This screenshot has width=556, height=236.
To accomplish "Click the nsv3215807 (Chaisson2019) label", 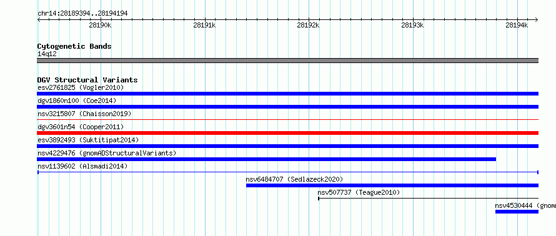I will [x=84, y=114].
